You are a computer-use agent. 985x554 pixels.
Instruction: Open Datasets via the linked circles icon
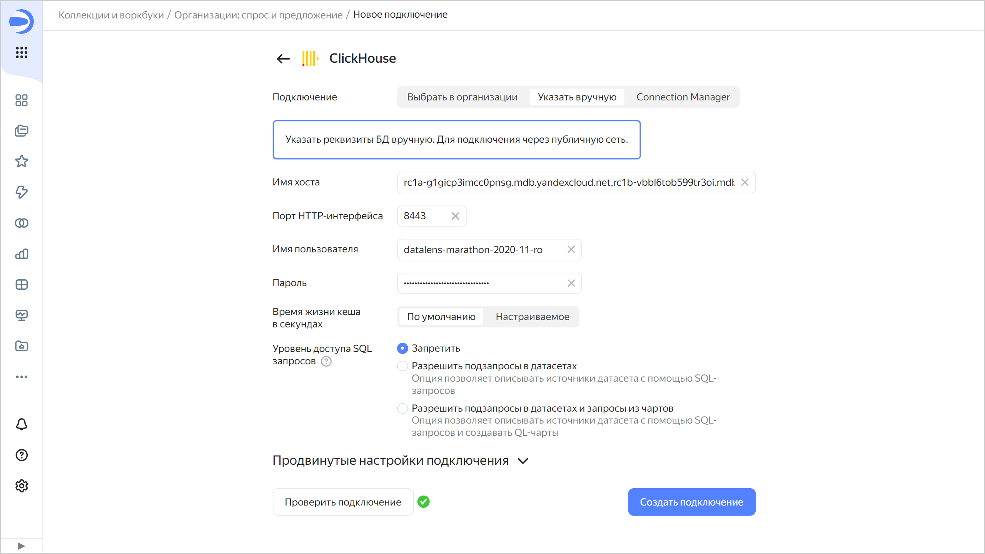coord(21,223)
